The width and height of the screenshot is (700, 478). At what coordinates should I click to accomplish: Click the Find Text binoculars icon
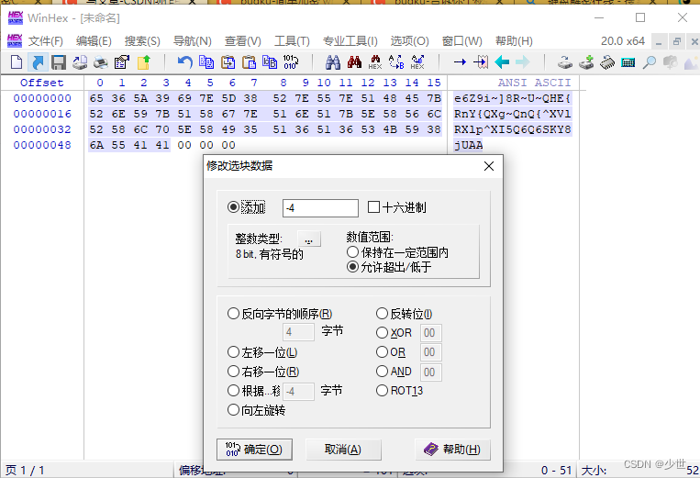[x=333, y=62]
